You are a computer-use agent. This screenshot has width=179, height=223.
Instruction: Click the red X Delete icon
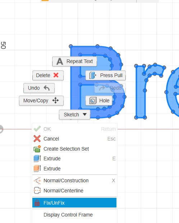pyautogui.click(x=56, y=75)
